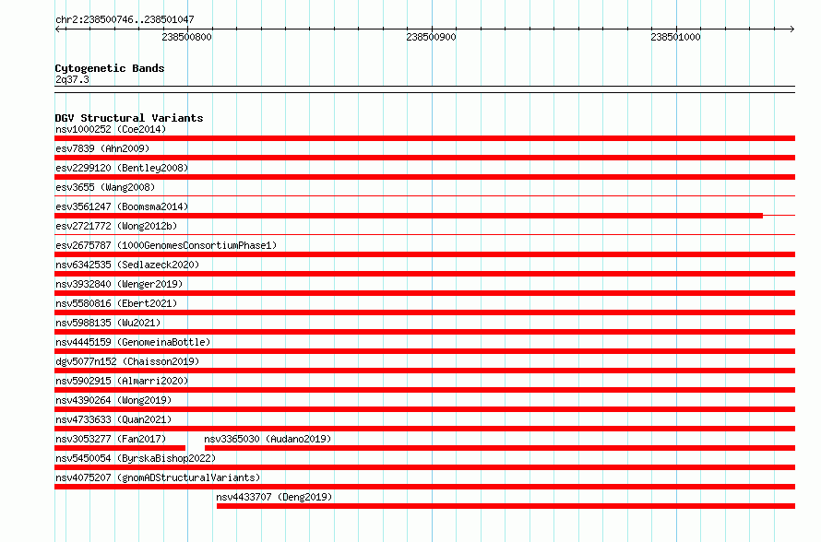The image size is (821, 542).
Task: Select nsv3932840 (Wenger2019) variant label
Action: [119, 284]
